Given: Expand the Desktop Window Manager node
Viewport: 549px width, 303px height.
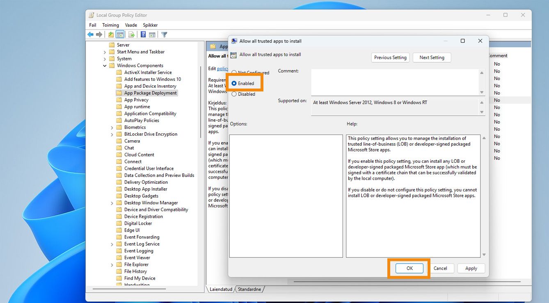Looking at the screenshot, I should click(112, 203).
